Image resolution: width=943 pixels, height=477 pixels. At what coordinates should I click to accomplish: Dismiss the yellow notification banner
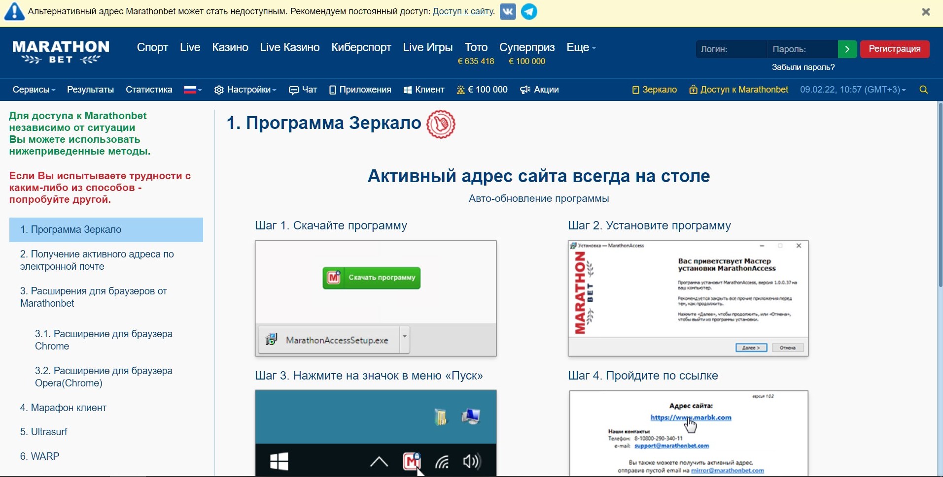tap(926, 12)
